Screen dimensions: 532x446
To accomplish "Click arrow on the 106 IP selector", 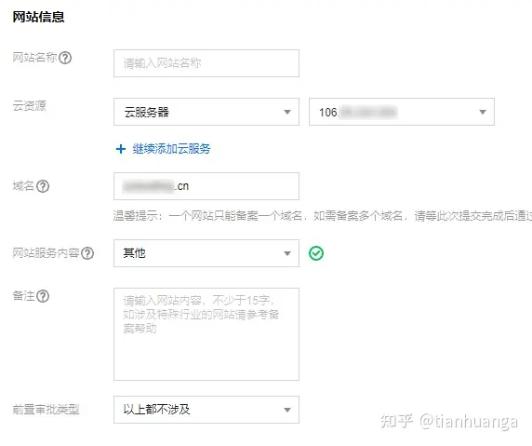I will [x=483, y=112].
